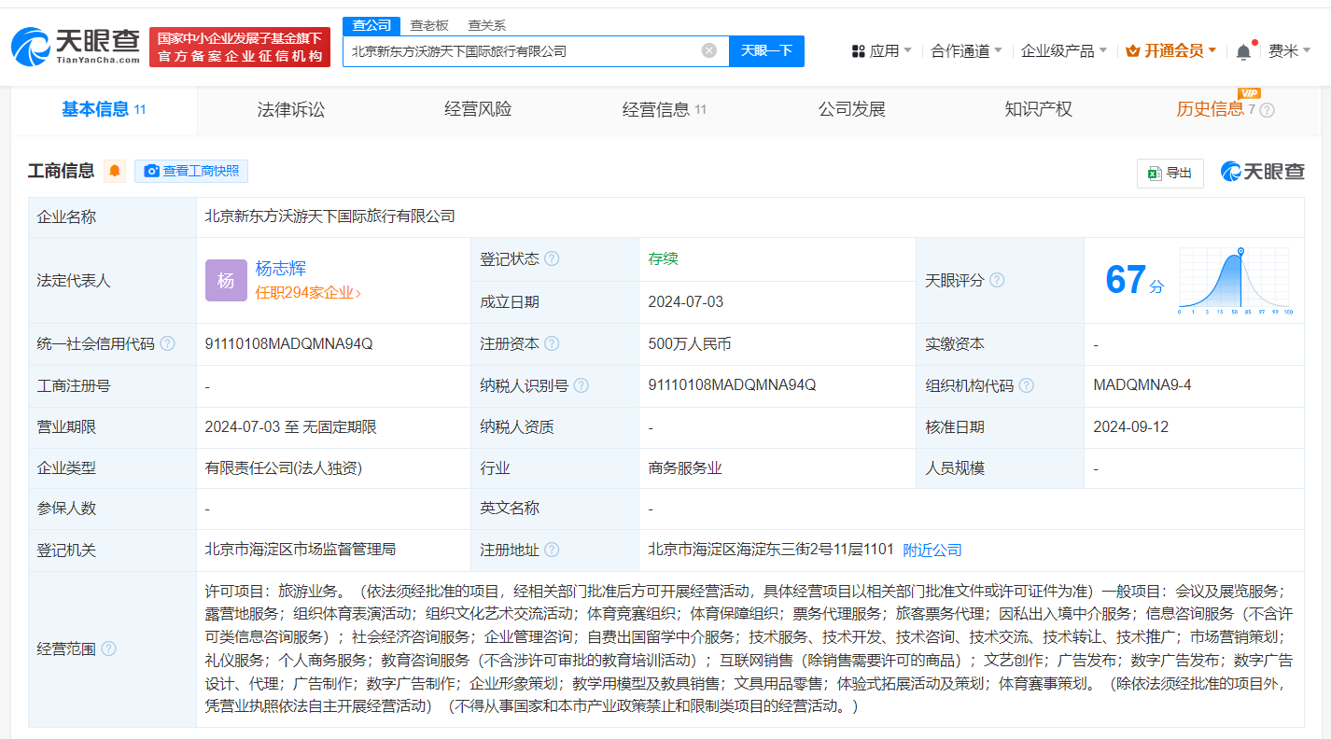Open the 法律诉讼 tab

point(290,109)
